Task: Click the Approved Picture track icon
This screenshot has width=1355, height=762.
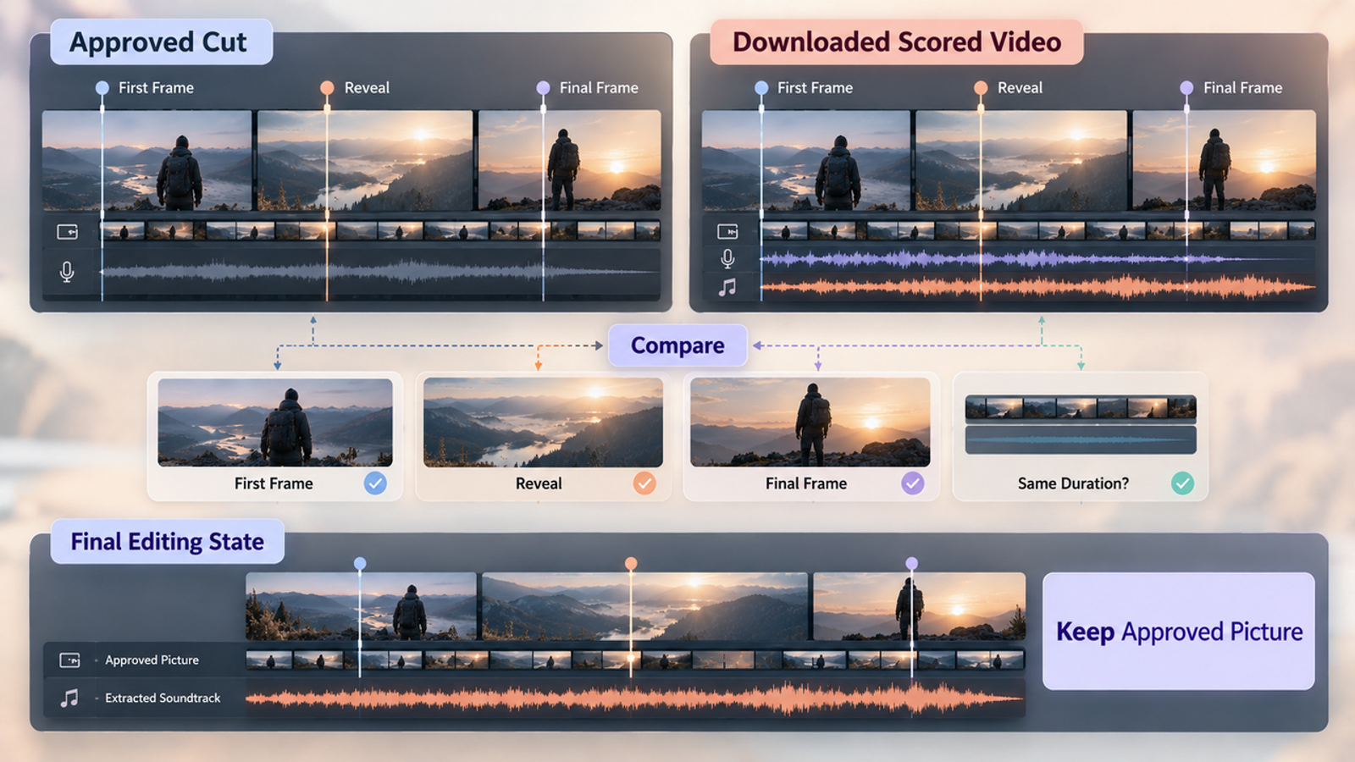Action: tap(69, 660)
